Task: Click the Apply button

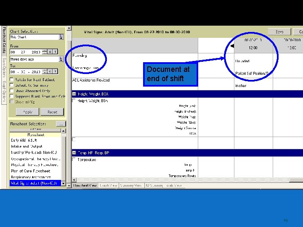Action: tap(27, 112)
